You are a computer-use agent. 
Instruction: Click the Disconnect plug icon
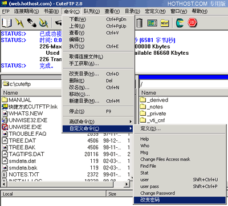pos(31,23)
